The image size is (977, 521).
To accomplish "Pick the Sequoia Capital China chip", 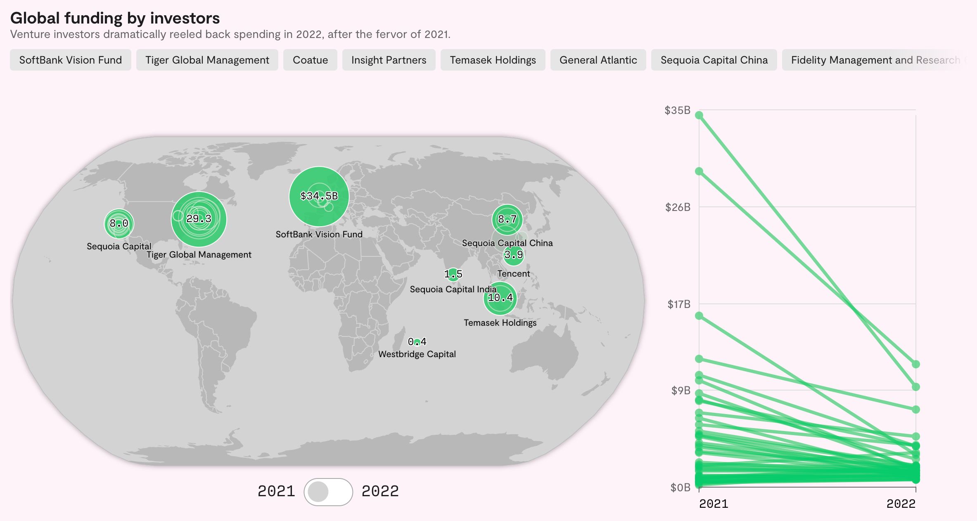I will (714, 60).
